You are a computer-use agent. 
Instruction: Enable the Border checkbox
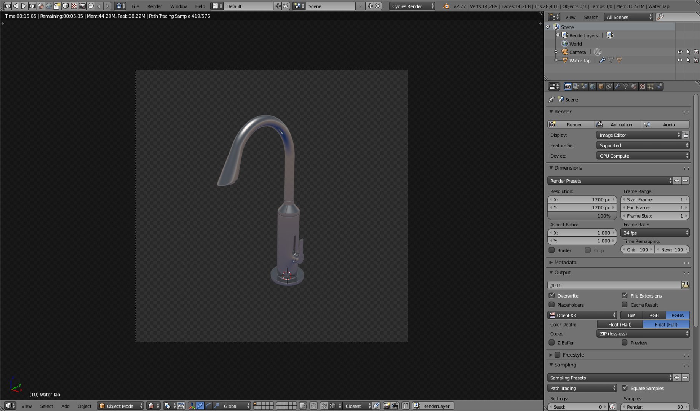[x=552, y=250]
